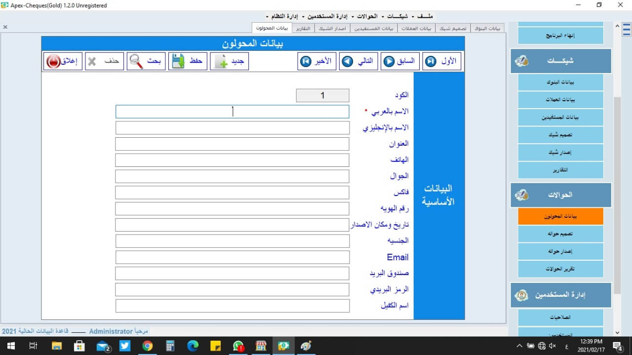The width and height of the screenshot is (632, 355).
Task: Switch to the التقارير tab
Action: [x=303, y=28]
